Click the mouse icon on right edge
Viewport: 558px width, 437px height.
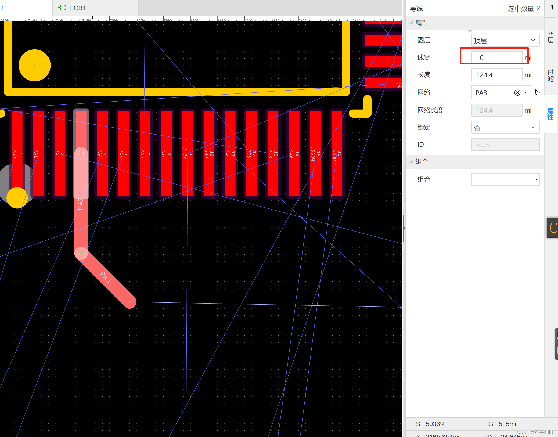[x=553, y=228]
